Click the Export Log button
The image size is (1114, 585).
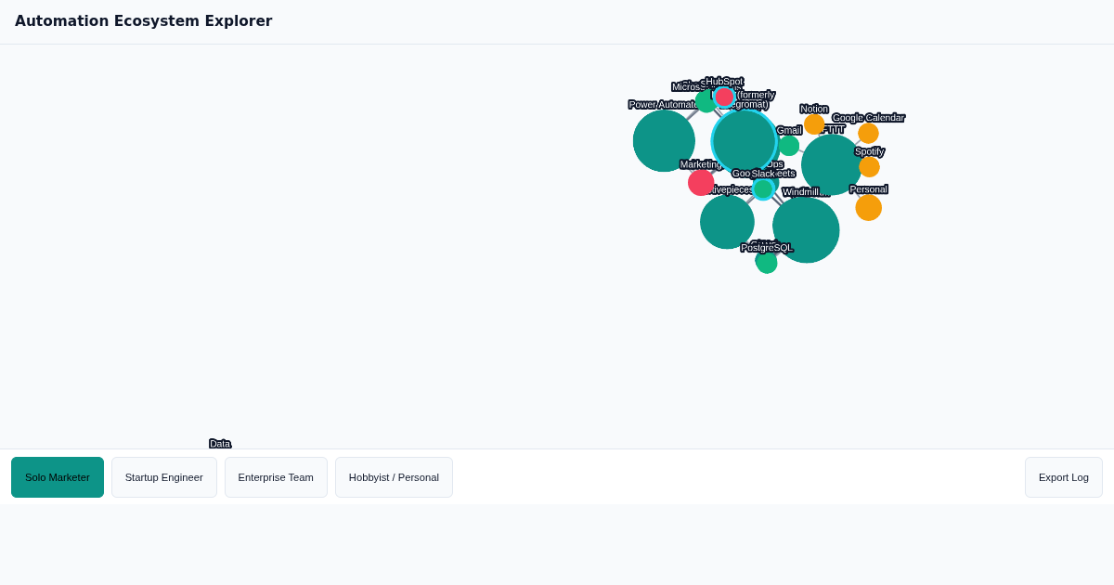1064,477
